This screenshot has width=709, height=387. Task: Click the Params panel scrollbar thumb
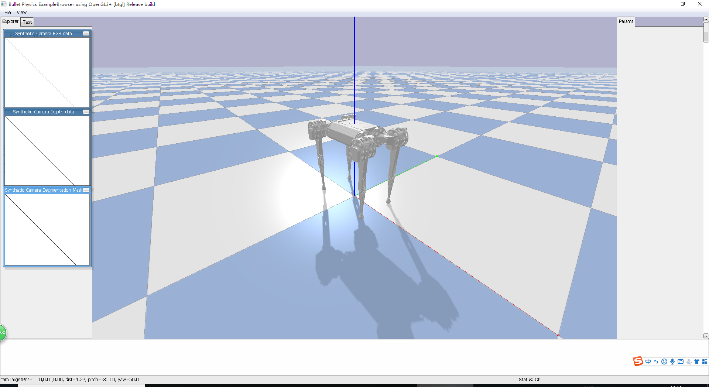click(x=706, y=32)
